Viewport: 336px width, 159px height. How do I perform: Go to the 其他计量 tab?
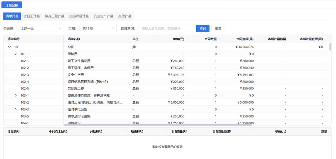pos(125,16)
